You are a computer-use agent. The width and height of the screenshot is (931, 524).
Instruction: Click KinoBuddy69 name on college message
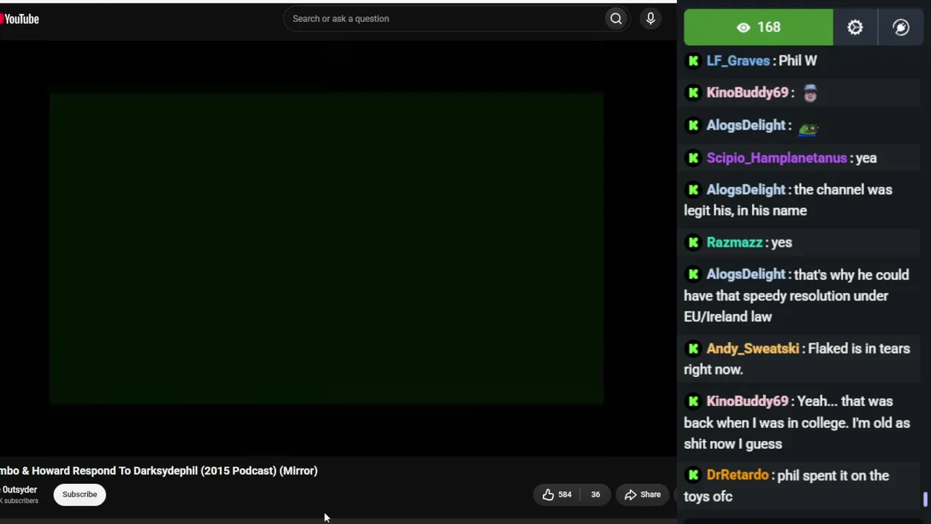tap(747, 402)
